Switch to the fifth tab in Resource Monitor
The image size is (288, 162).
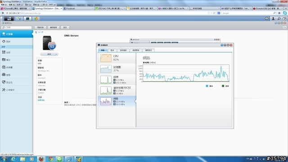(x=148, y=50)
